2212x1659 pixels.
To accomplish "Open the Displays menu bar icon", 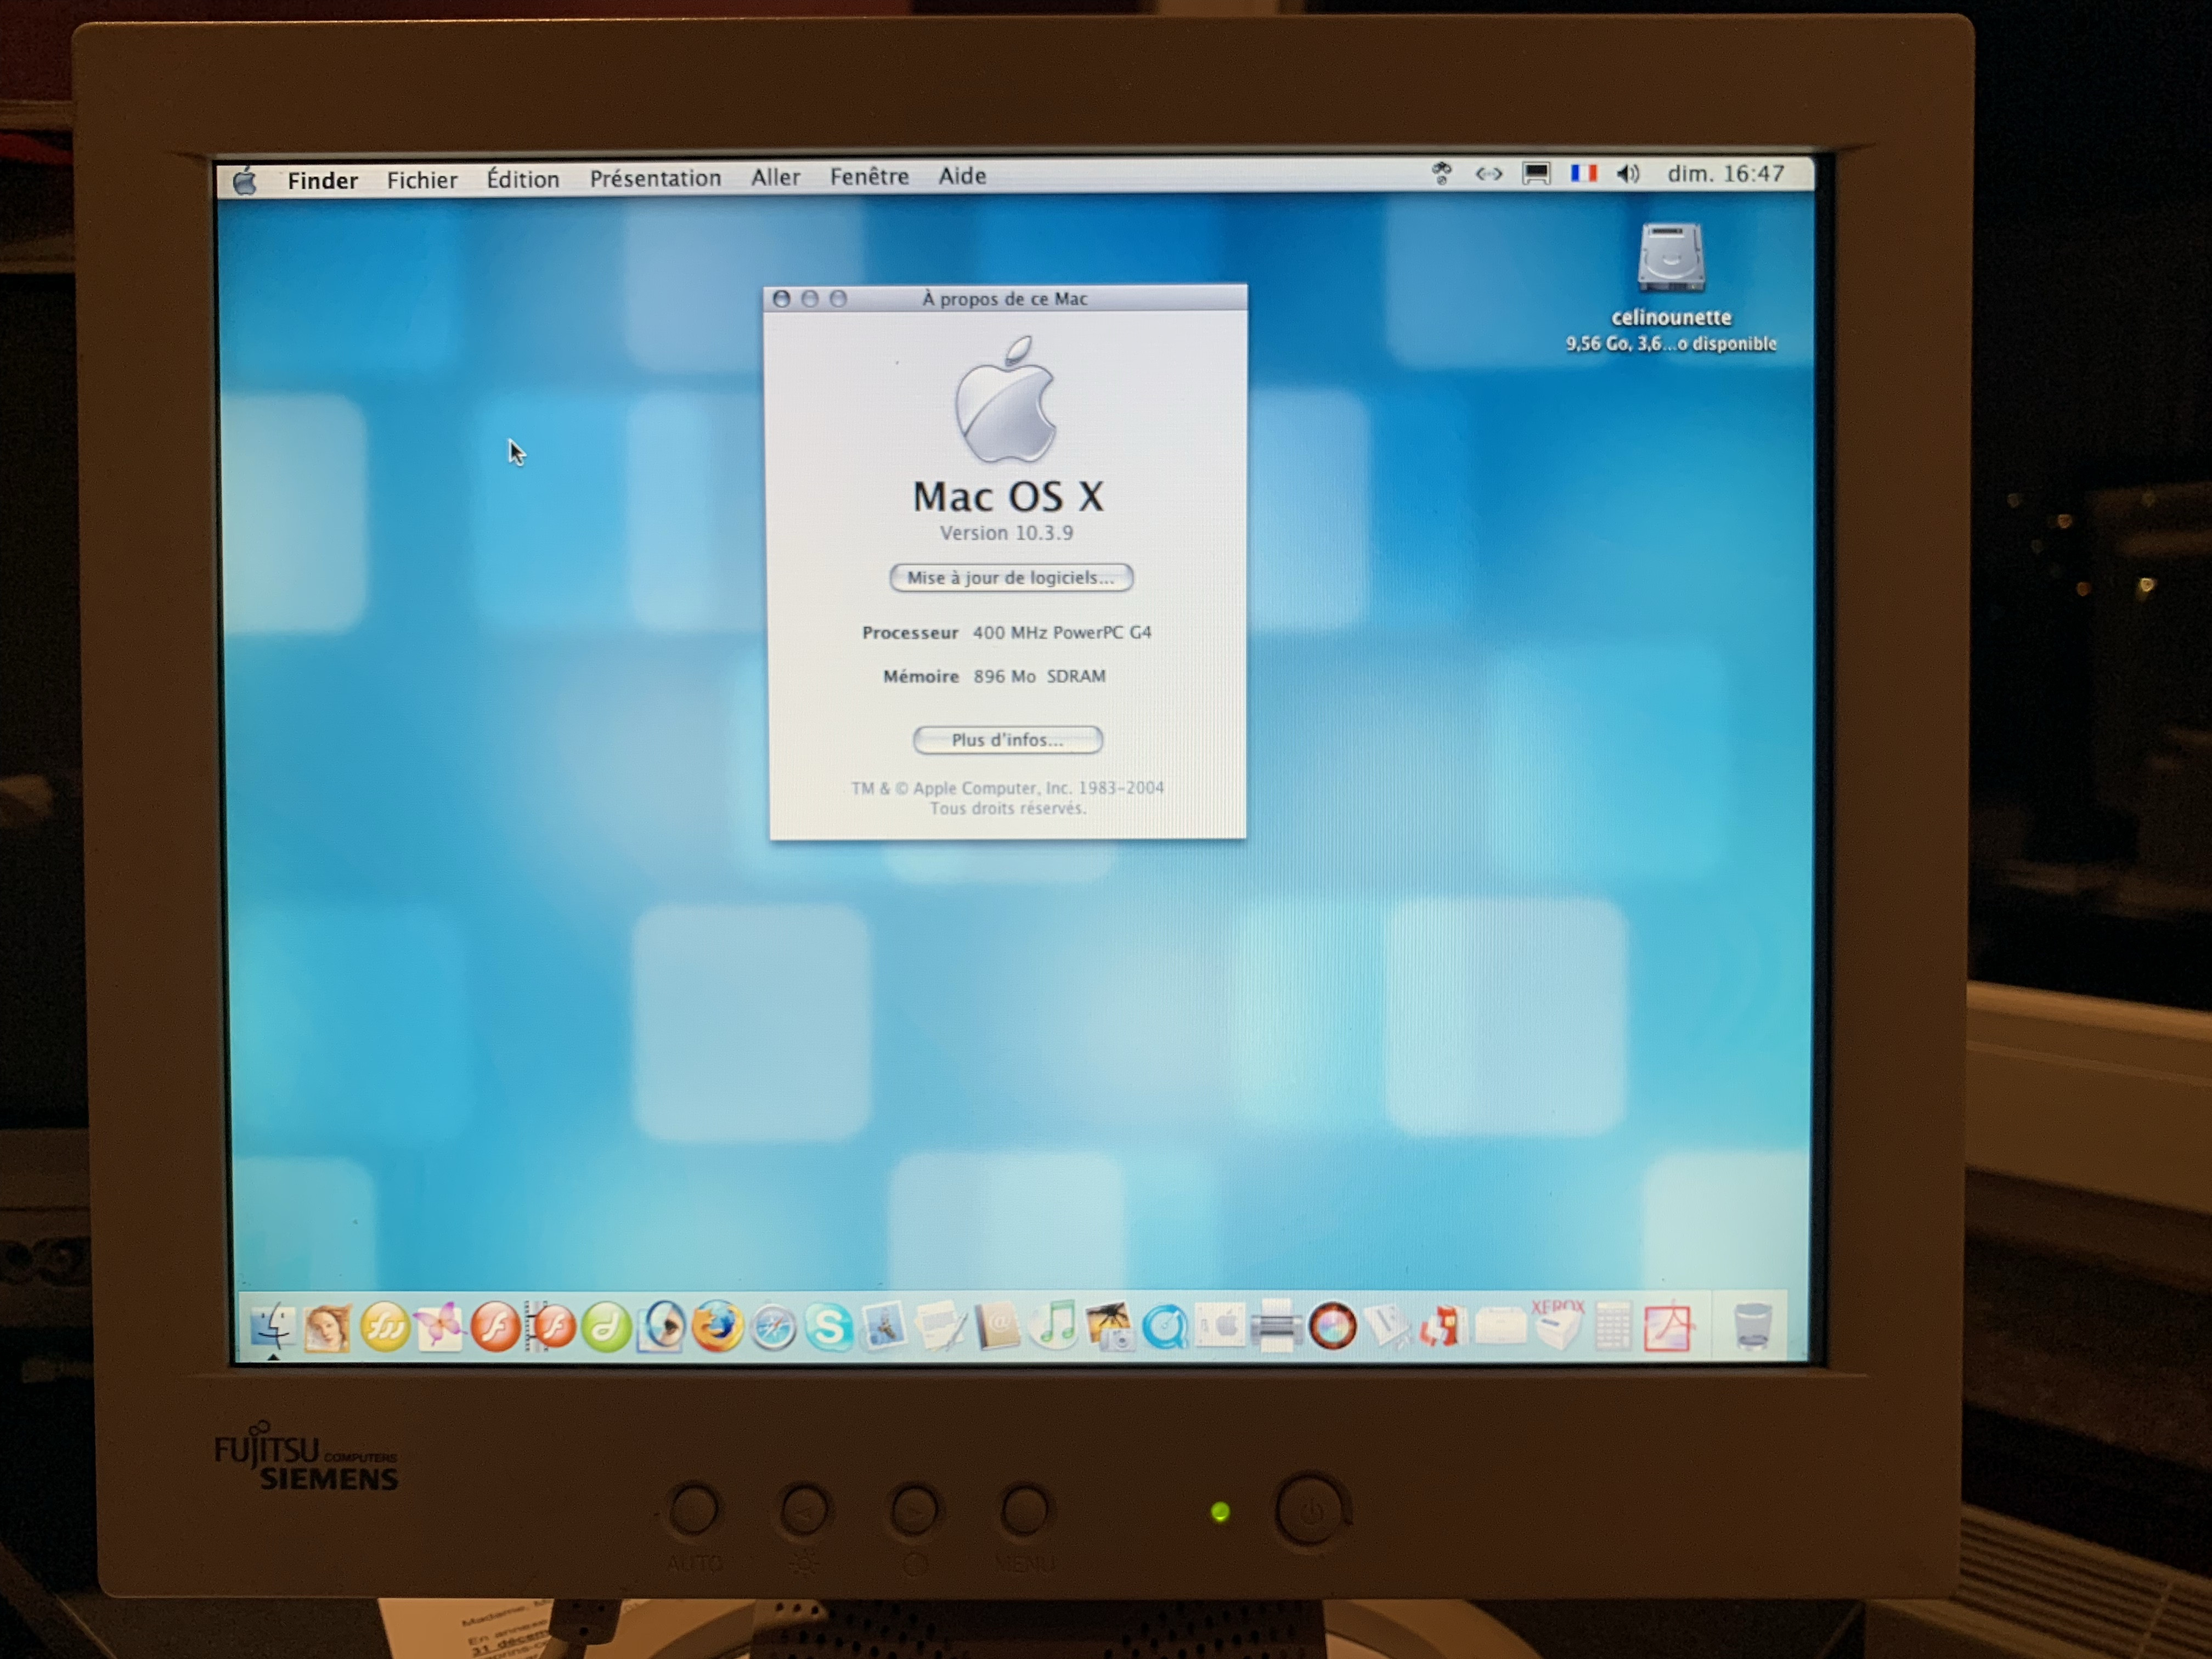I will (x=1536, y=174).
